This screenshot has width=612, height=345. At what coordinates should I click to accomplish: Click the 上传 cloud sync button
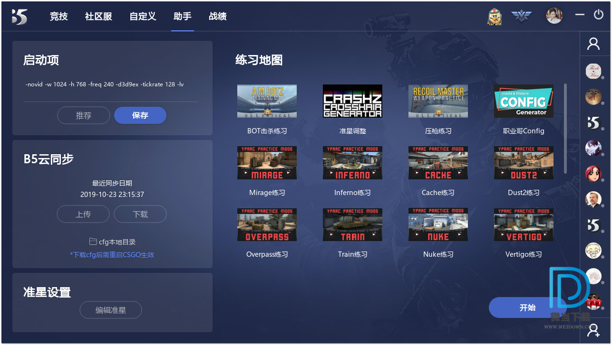83,214
